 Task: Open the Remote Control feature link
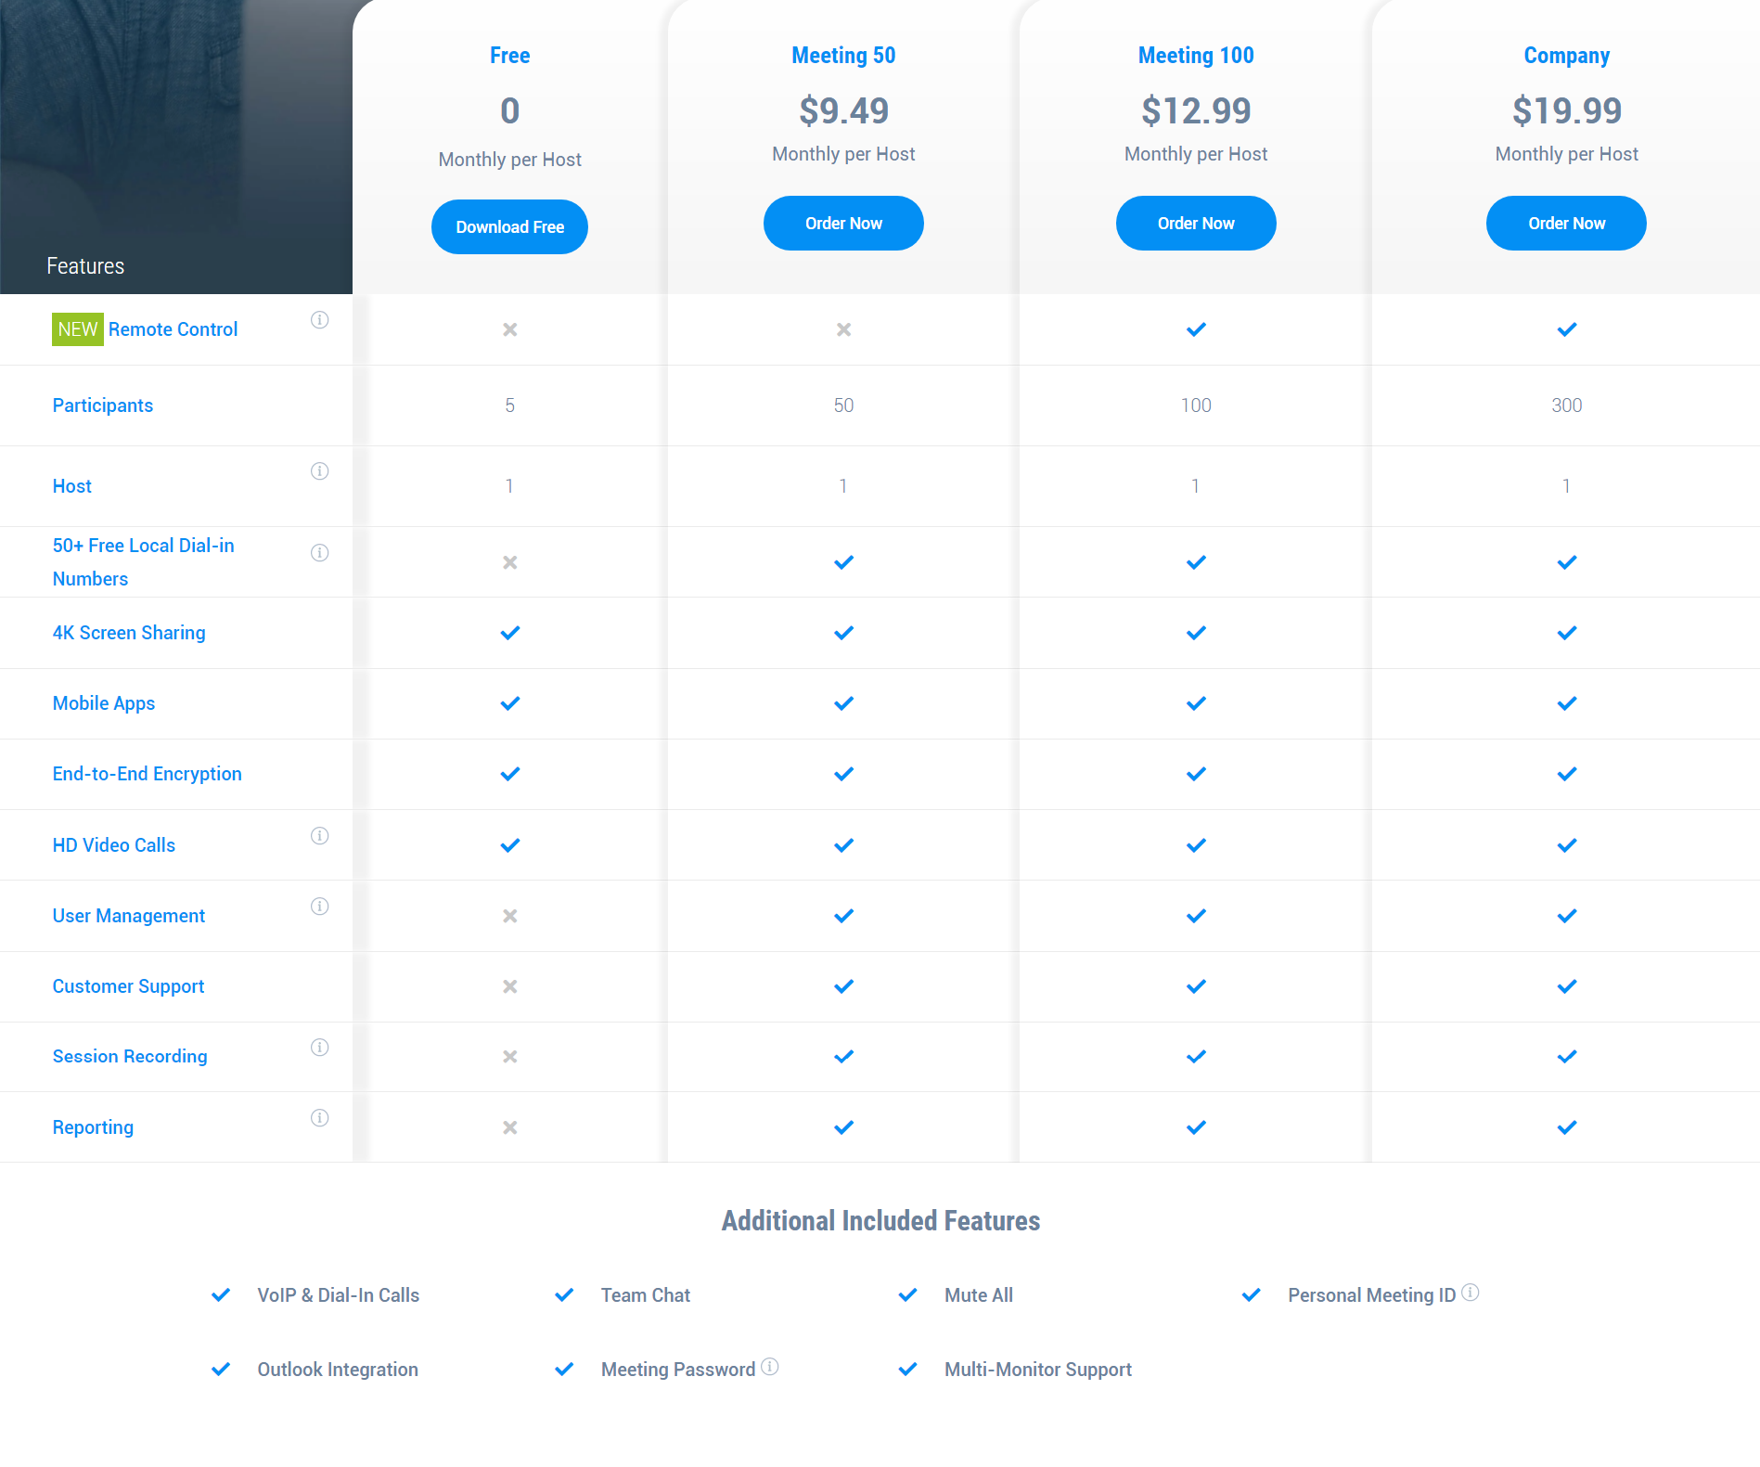[173, 329]
